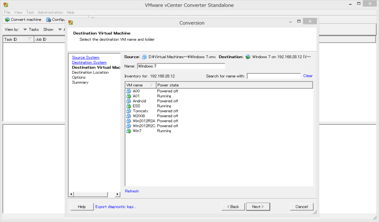Viewport: 379px width, 222px height.
Task: Click the Search for name with field
Action: tap(274, 76)
